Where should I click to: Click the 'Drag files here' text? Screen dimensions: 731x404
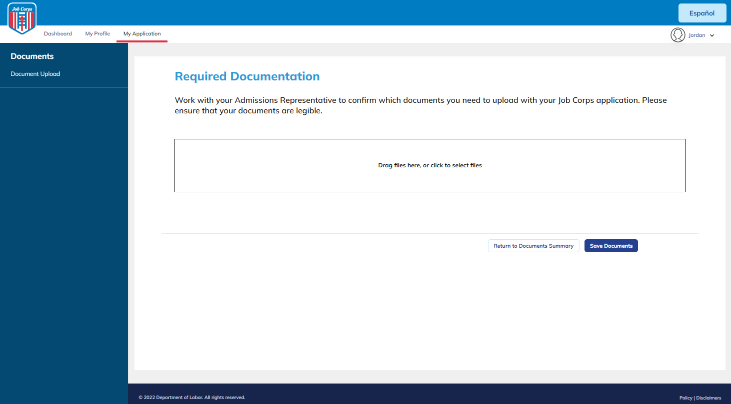point(429,165)
